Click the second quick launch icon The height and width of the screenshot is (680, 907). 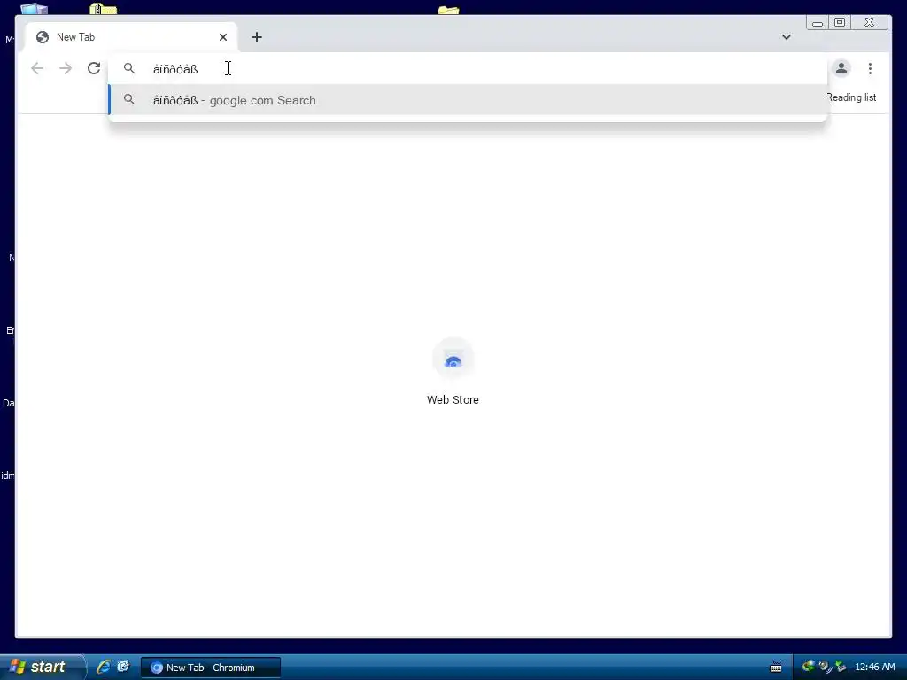click(122, 667)
